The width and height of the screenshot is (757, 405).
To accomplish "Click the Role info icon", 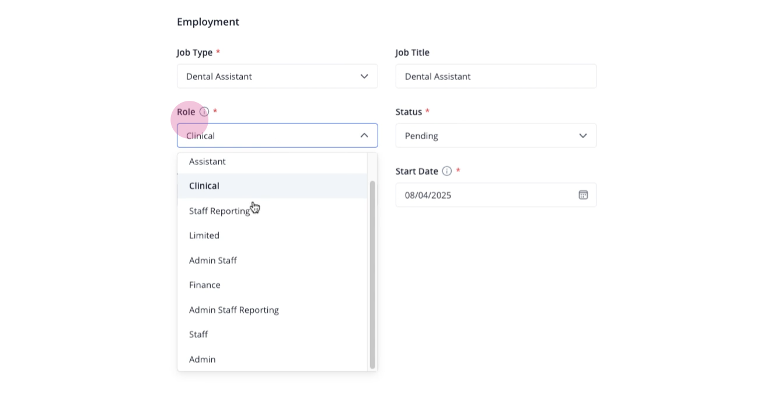I will tap(204, 111).
